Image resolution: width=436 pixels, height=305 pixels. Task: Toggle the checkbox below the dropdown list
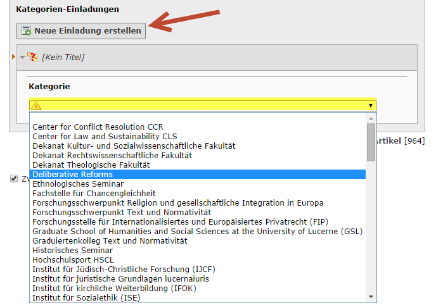point(14,178)
